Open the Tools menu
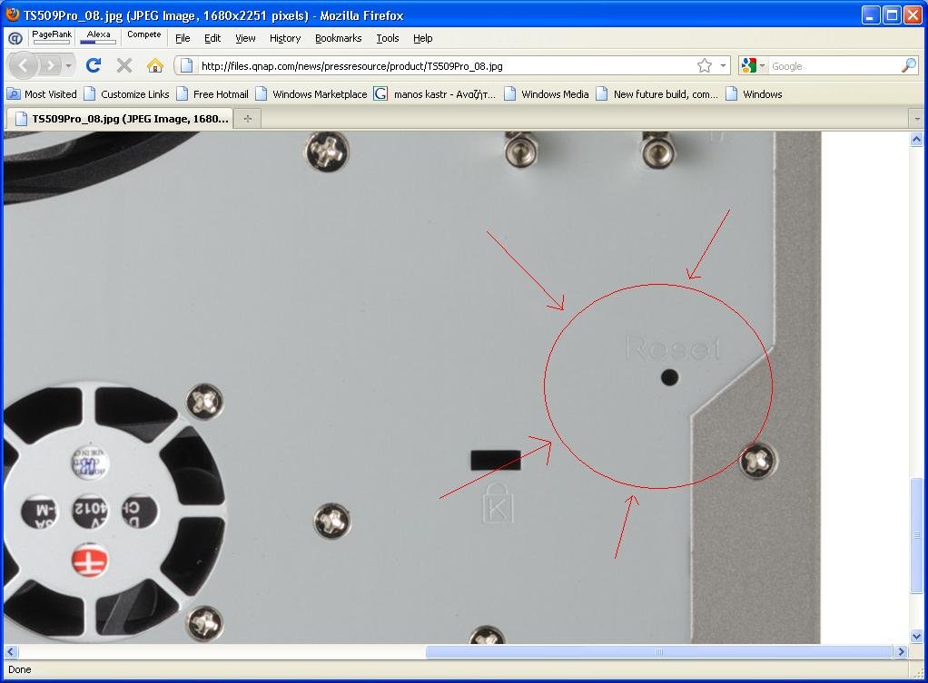 coord(388,38)
